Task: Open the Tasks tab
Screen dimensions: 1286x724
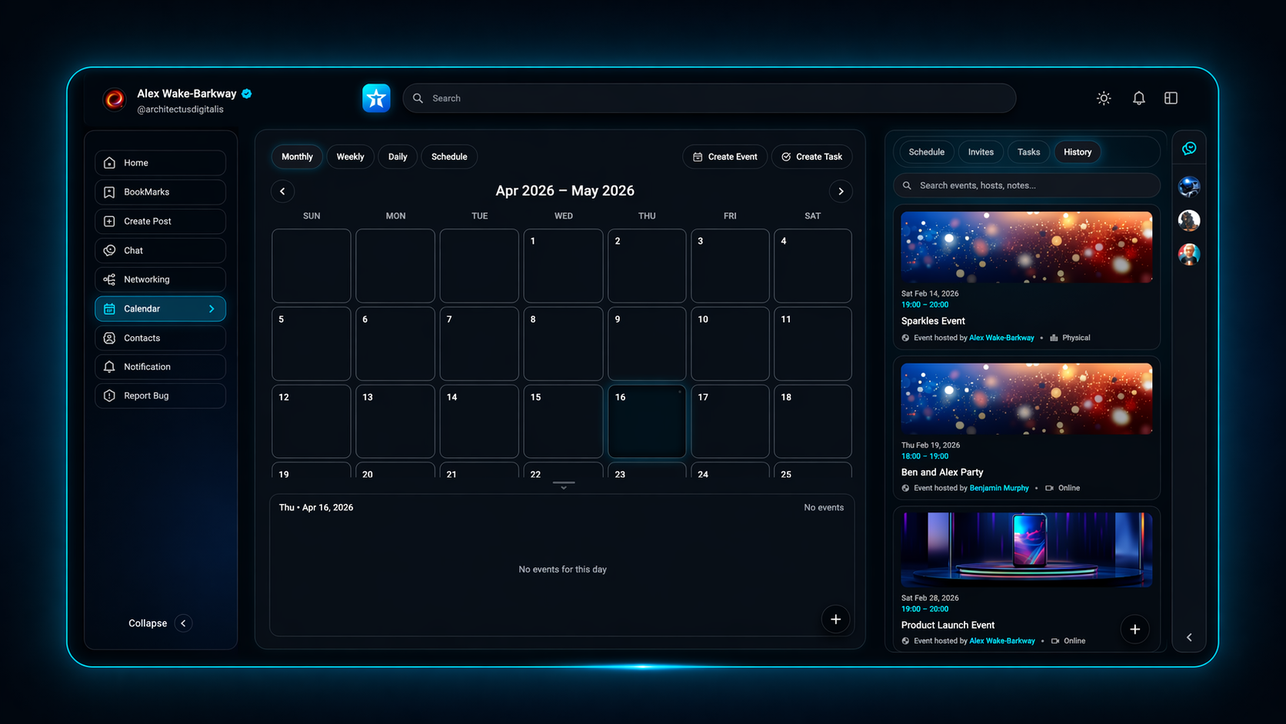Action: [x=1028, y=152]
